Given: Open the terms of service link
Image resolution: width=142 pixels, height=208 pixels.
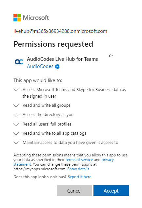Looking at the screenshot, I should [x=79, y=160].
